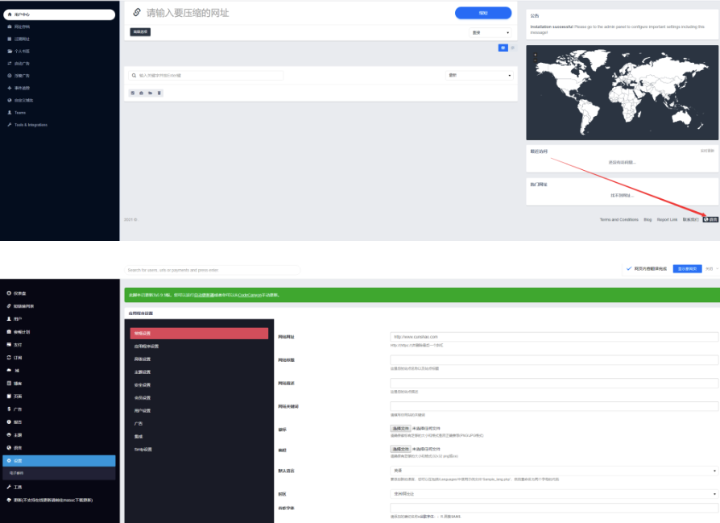720x523 pixels.
Task: Open the 应用程序设置 settings tab
Action: (x=147, y=346)
